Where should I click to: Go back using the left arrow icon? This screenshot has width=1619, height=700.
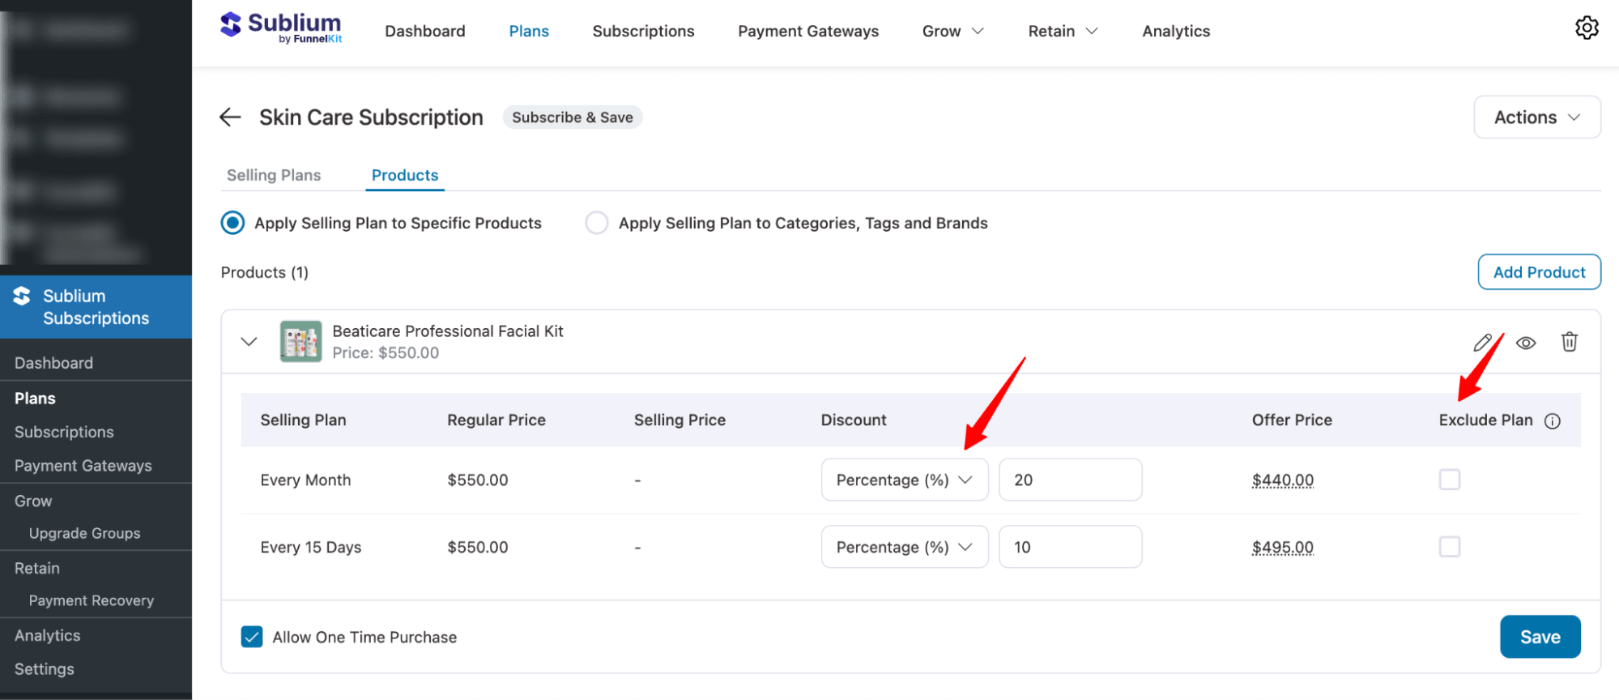[x=231, y=117]
